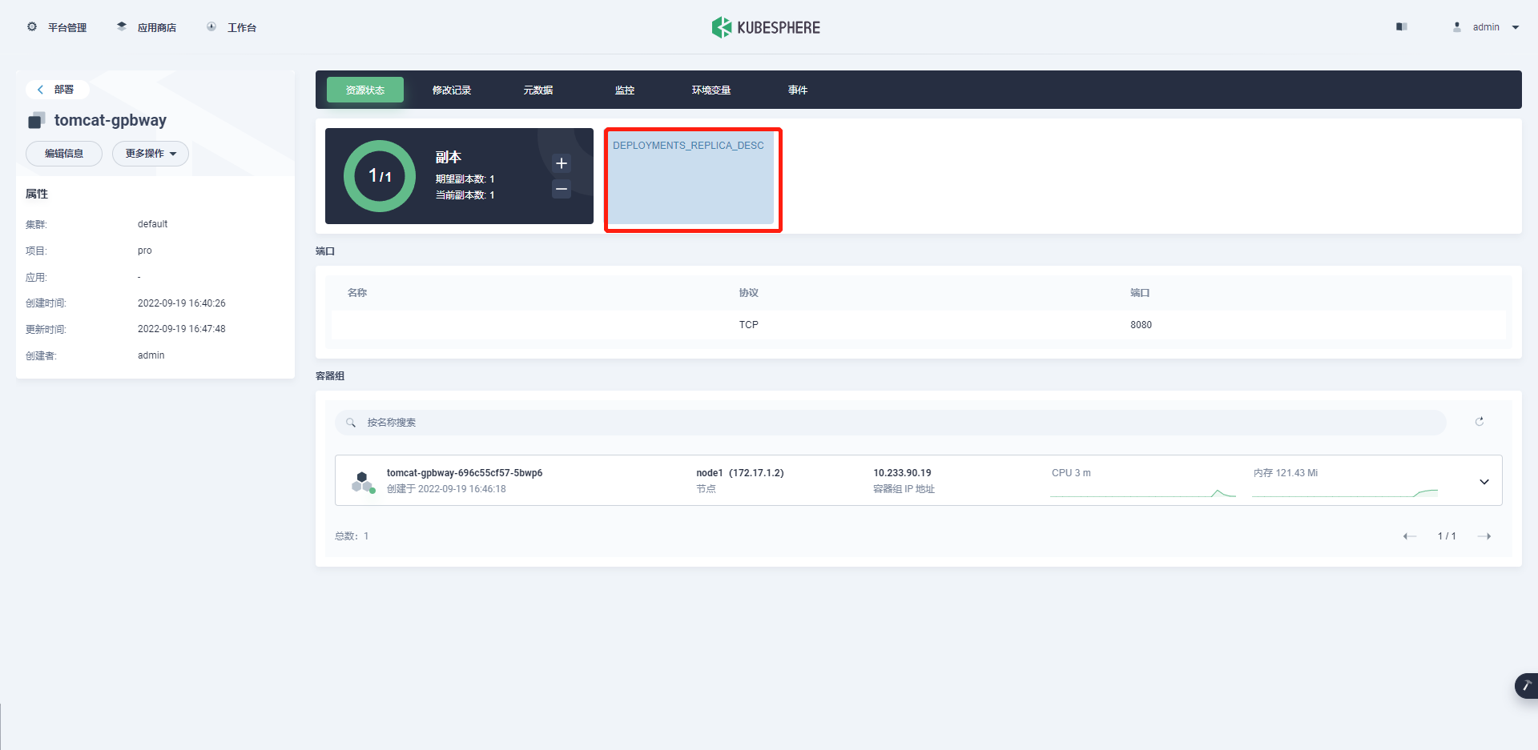Click the tomcat-gpbway deployment icon
The image size is (1538, 750).
tap(36, 121)
